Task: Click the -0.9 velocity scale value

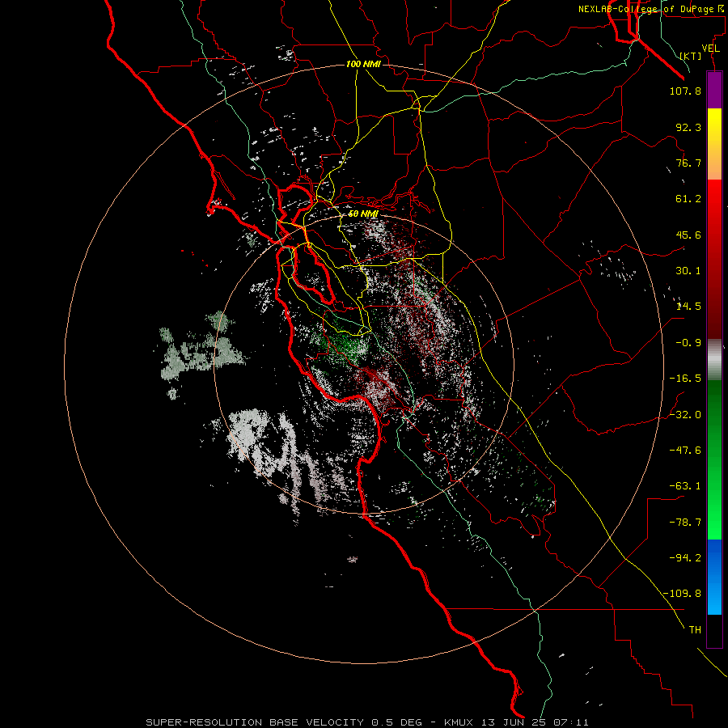Action: point(688,343)
